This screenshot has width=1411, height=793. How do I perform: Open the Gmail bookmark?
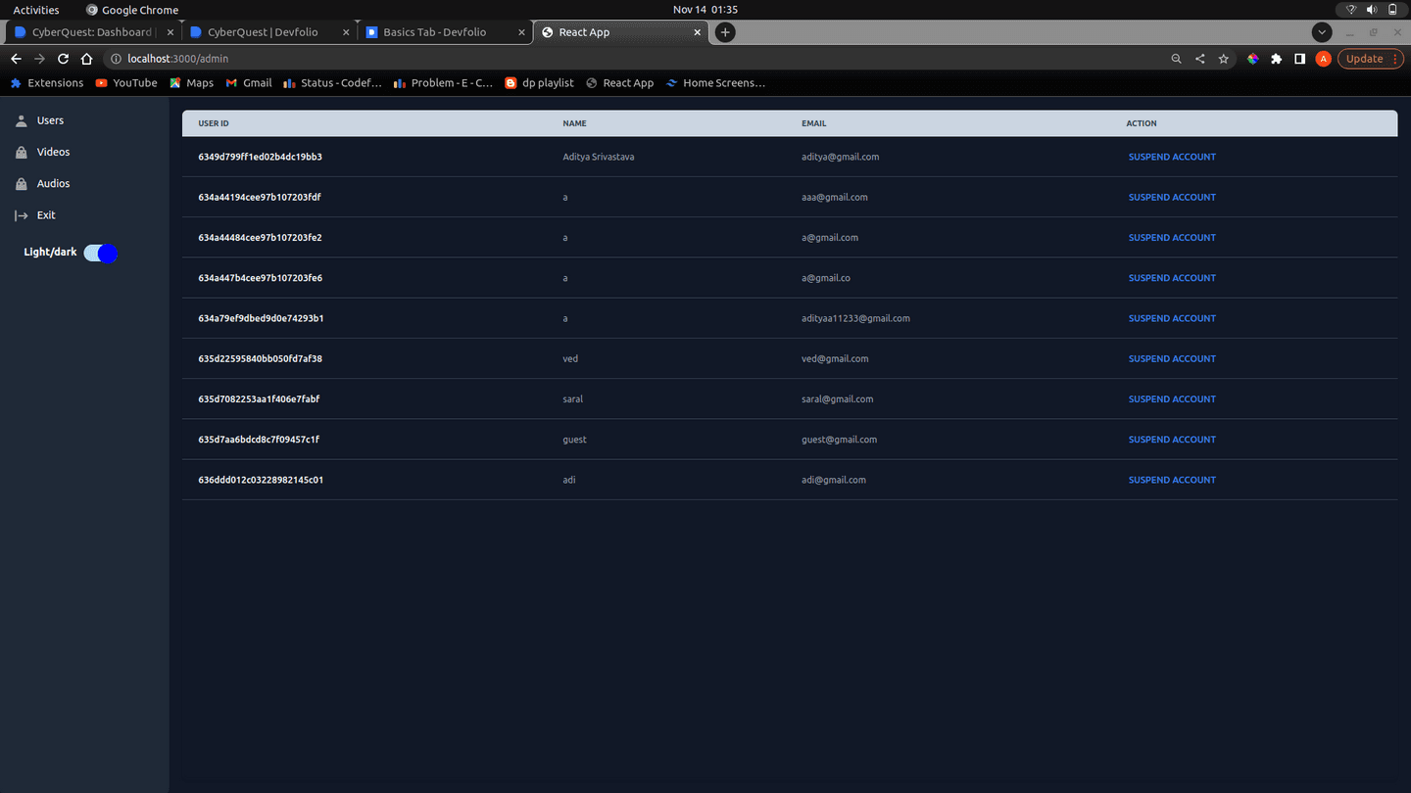pyautogui.click(x=249, y=83)
